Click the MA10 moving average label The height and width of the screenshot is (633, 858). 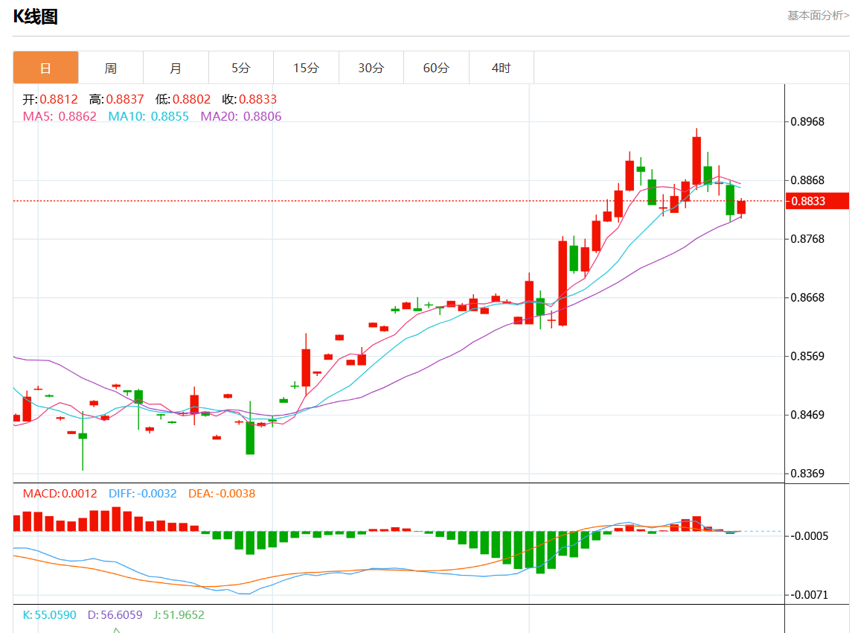[148, 116]
